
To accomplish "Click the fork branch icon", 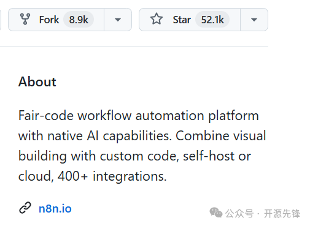I will (25, 19).
